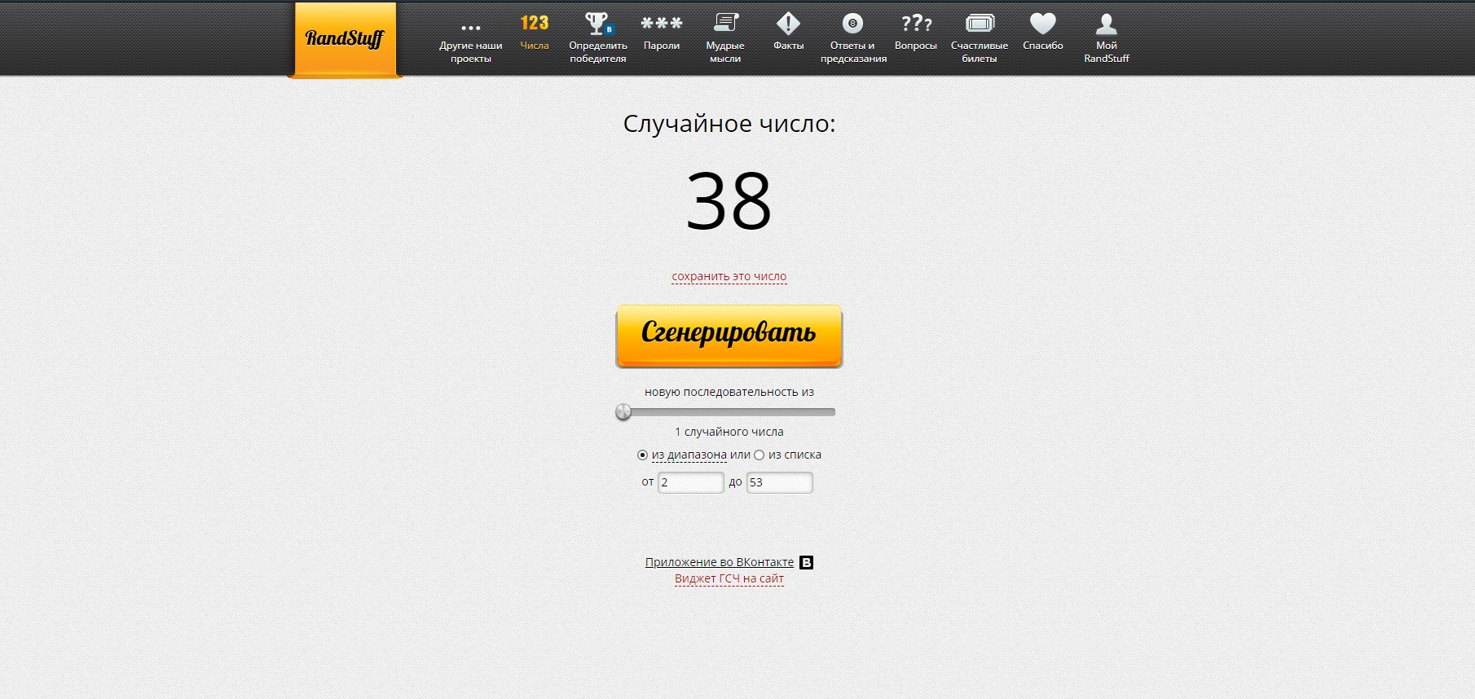Open 'Мудрые мысли' menu label
Viewport: 1475px width, 699px height.
point(725,52)
